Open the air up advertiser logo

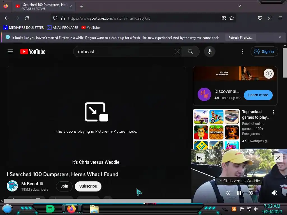pos(204,94)
